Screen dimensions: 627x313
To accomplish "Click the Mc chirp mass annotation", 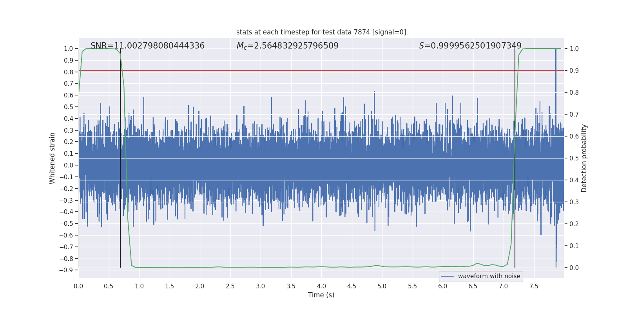I will point(287,46).
